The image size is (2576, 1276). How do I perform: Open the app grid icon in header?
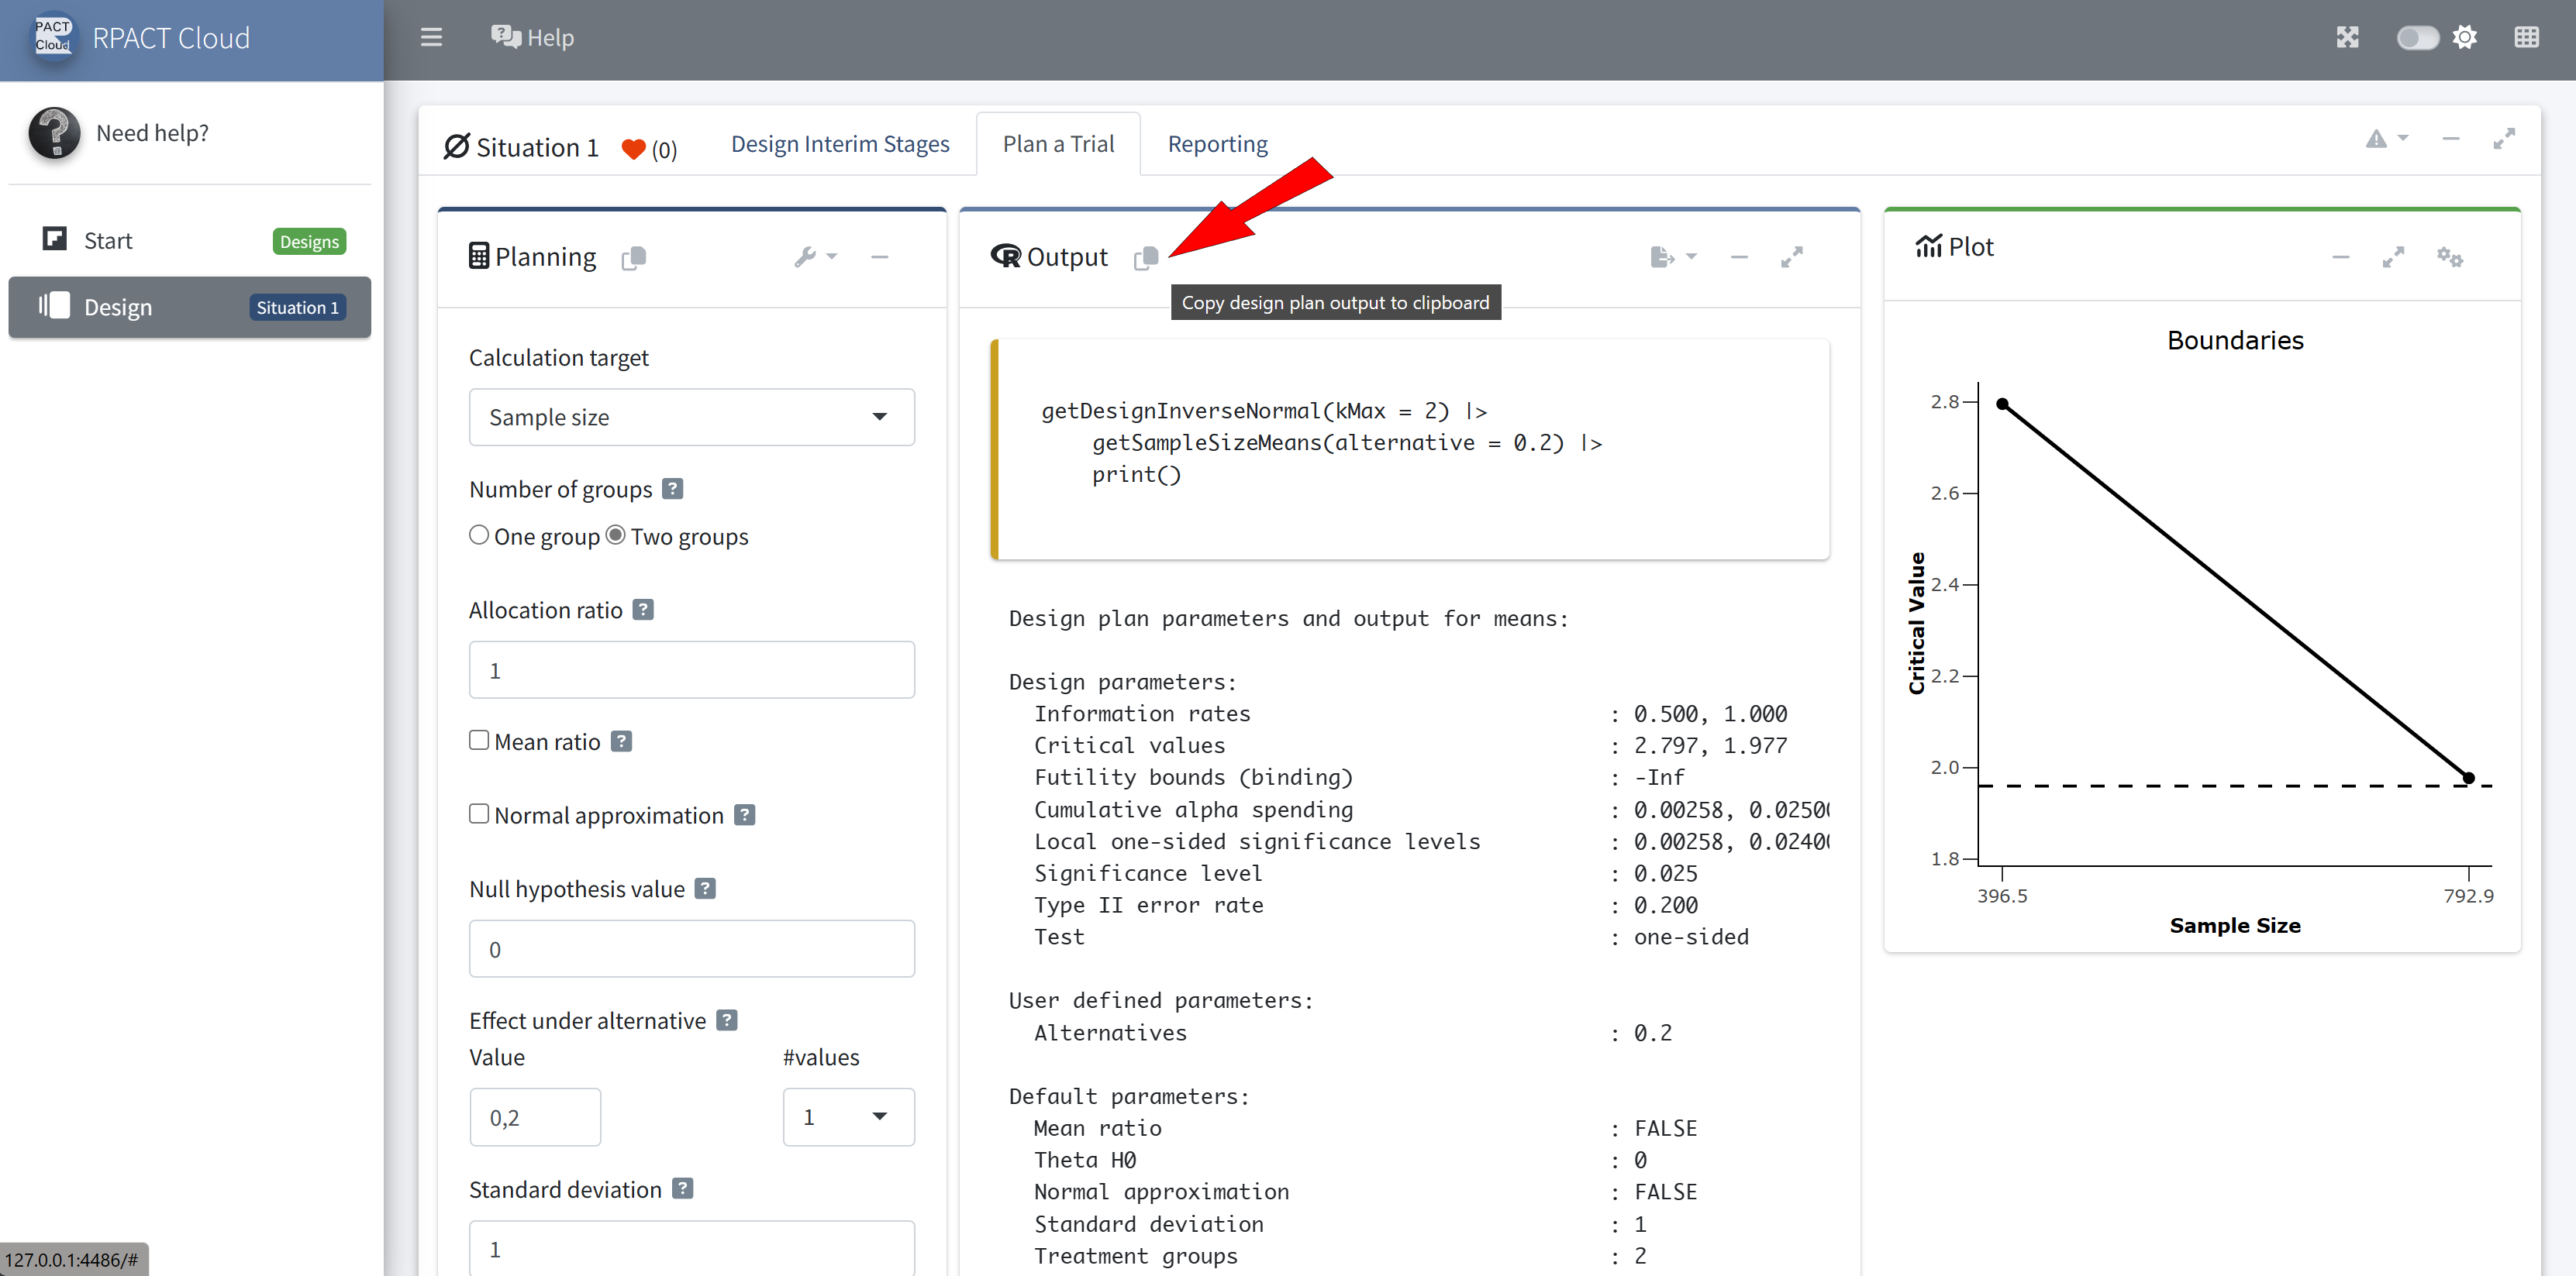coord(2526,38)
